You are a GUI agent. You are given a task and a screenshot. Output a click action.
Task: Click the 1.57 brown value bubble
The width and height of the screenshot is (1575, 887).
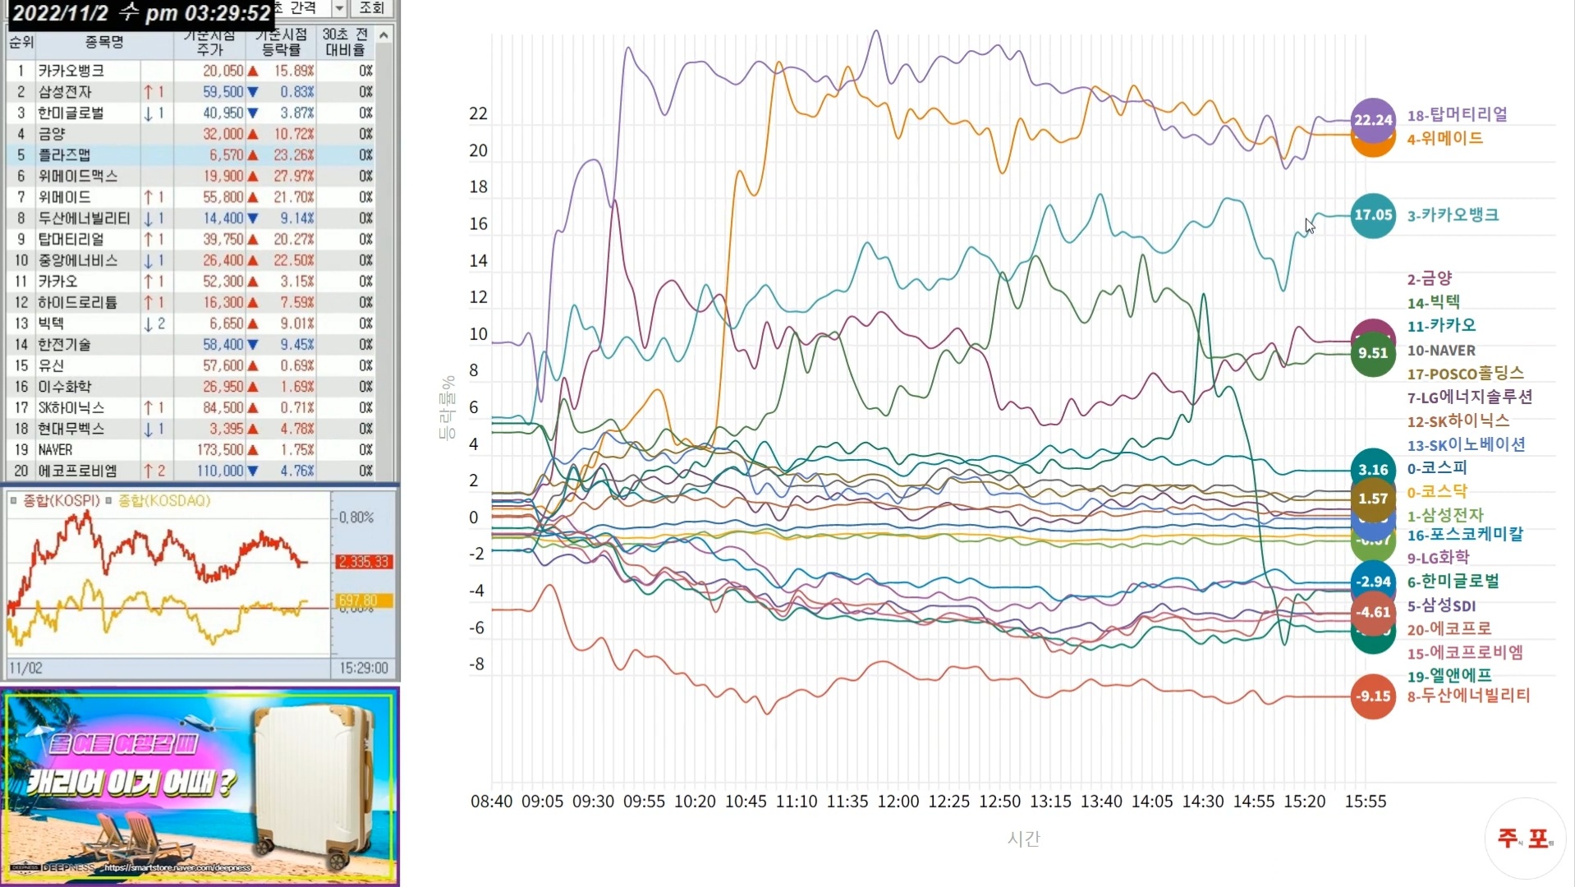(1373, 499)
